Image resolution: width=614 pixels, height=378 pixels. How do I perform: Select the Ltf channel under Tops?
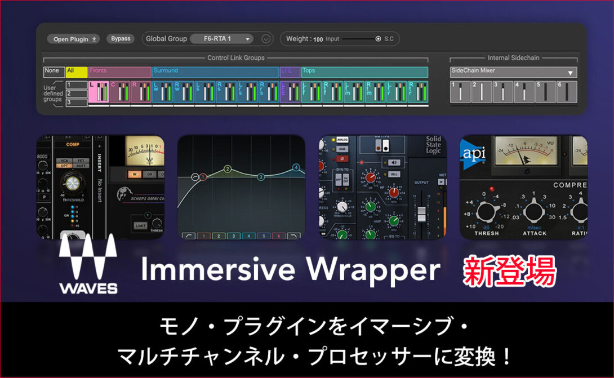(x=310, y=91)
